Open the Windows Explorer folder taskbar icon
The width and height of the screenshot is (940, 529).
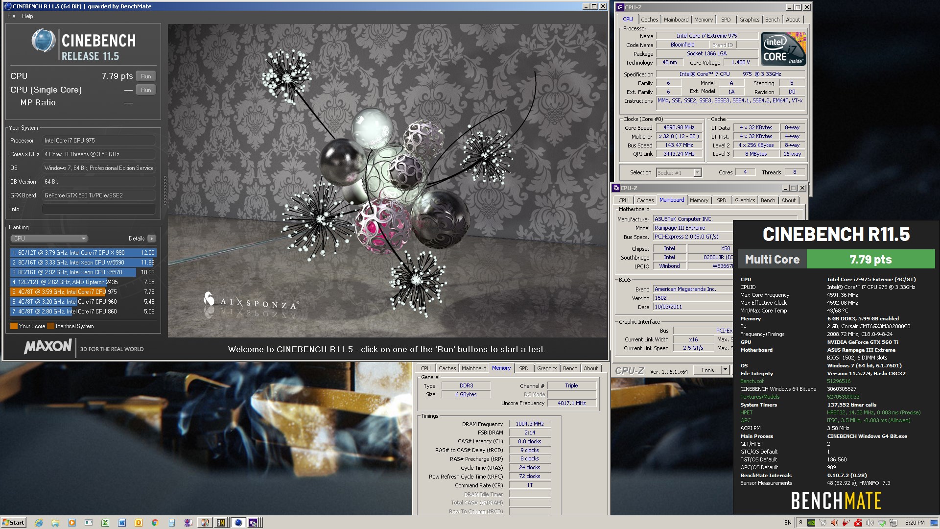click(x=55, y=523)
